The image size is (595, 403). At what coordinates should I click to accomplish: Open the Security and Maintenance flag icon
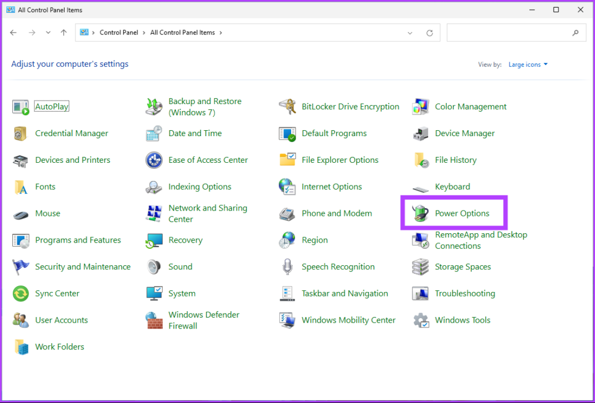(x=21, y=267)
